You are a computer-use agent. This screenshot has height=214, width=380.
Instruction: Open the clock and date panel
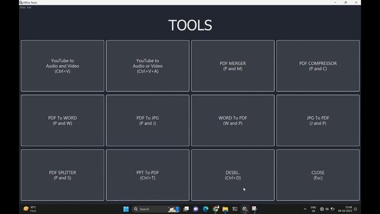coord(345,209)
